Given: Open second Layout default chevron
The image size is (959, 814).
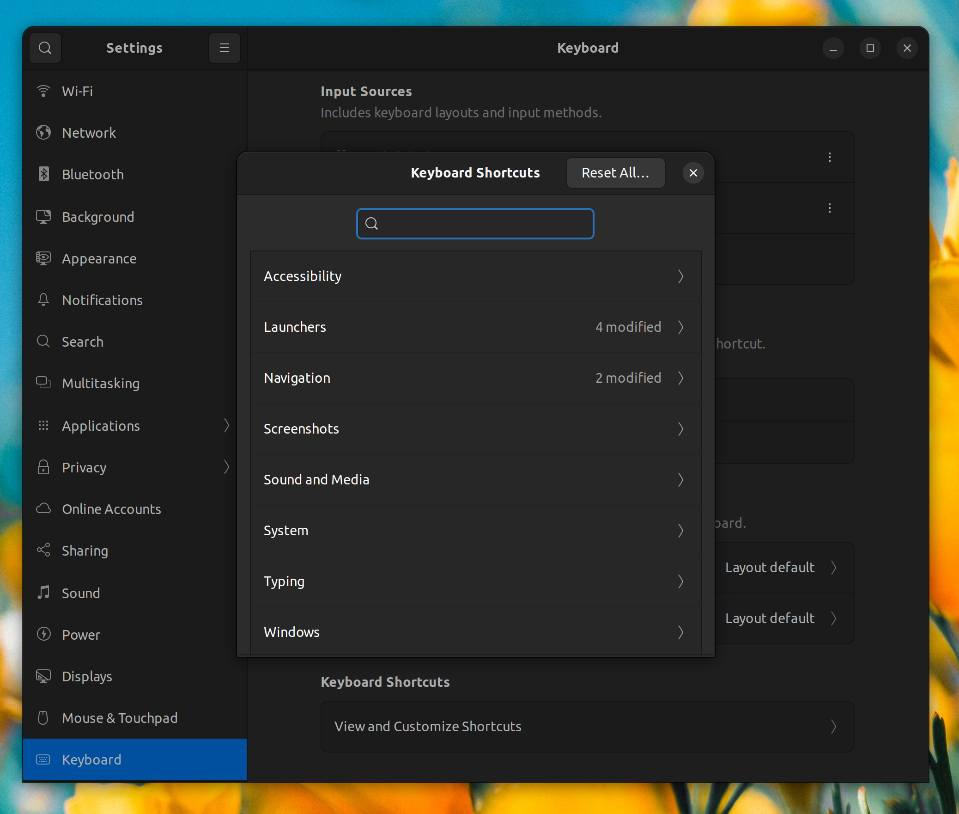Looking at the screenshot, I should coord(834,618).
